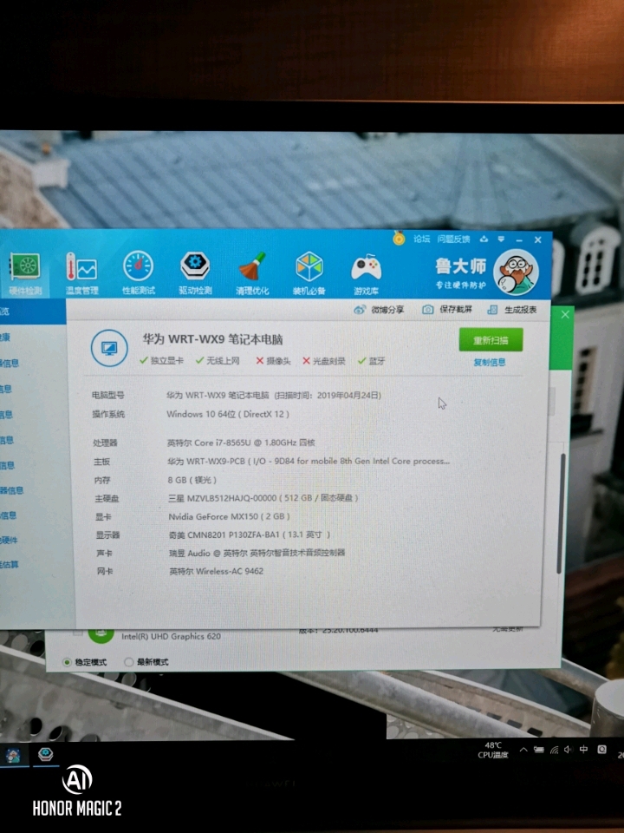
Task: Launch 性能测试 performance test gauge icon
Action: [x=138, y=271]
